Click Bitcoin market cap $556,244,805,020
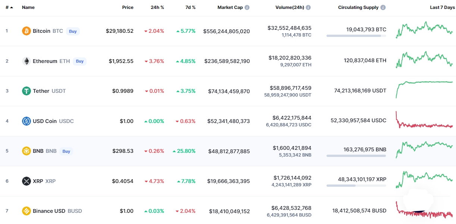Screen dimensions: 456x224 227,31
